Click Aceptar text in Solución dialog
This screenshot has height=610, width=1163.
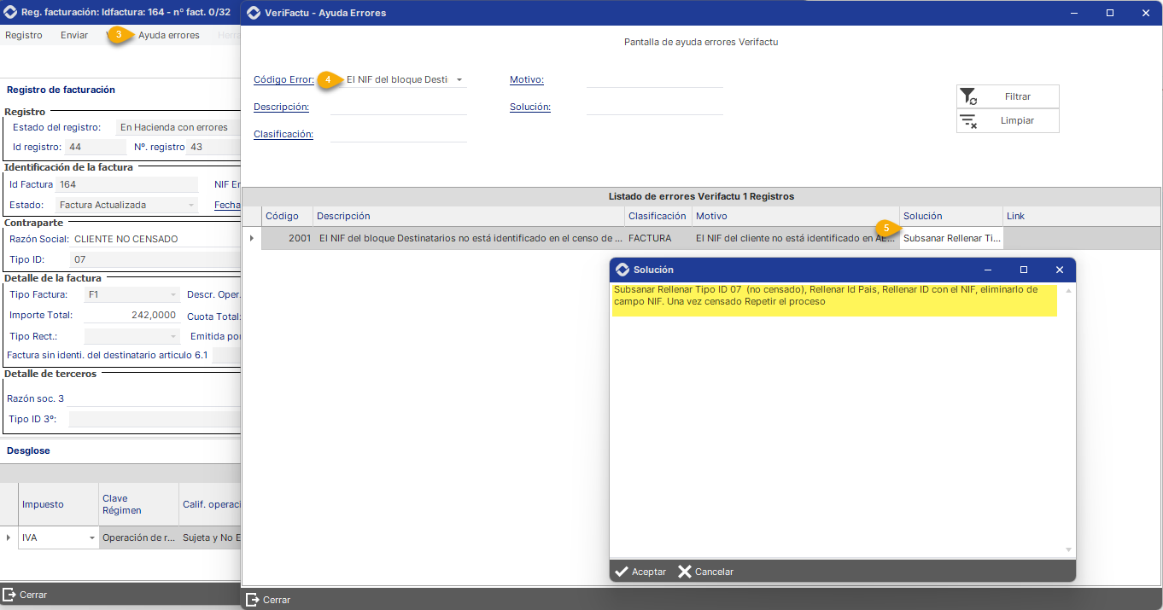(x=649, y=572)
